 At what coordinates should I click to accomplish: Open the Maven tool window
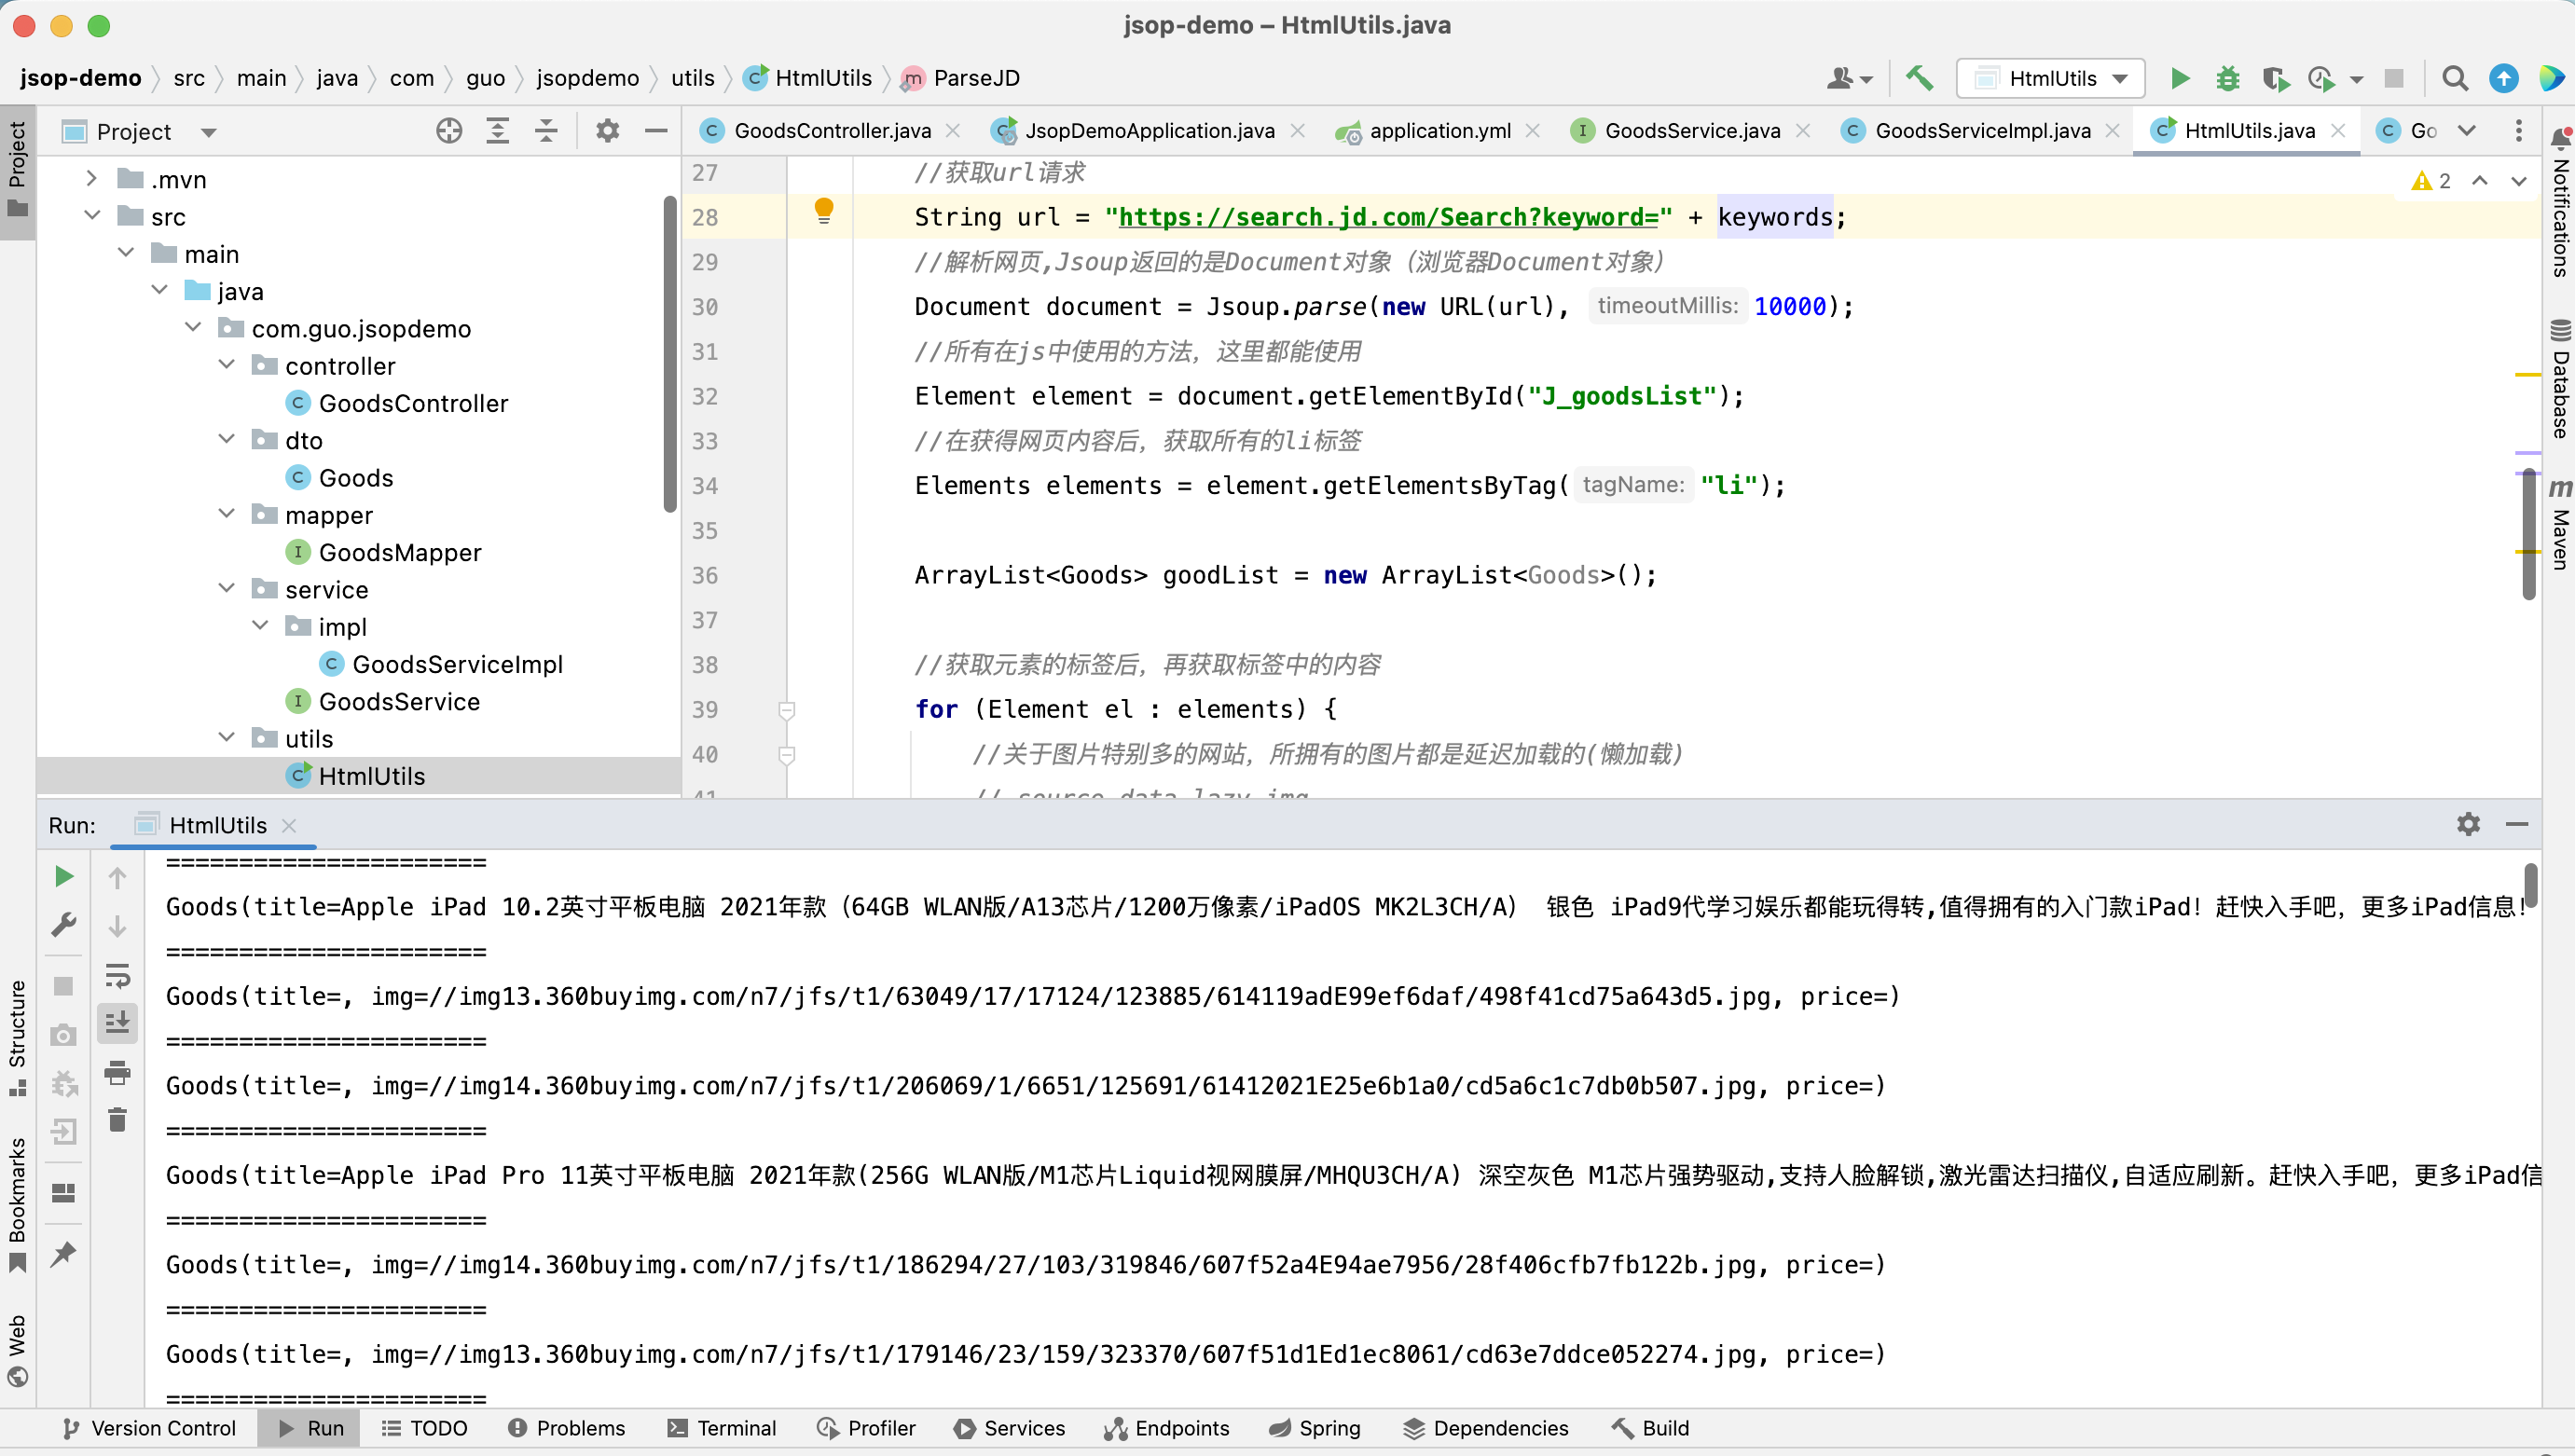coord(2559,523)
